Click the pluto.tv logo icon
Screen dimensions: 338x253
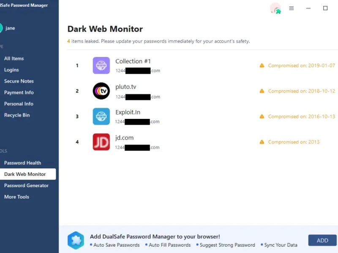pos(101,91)
